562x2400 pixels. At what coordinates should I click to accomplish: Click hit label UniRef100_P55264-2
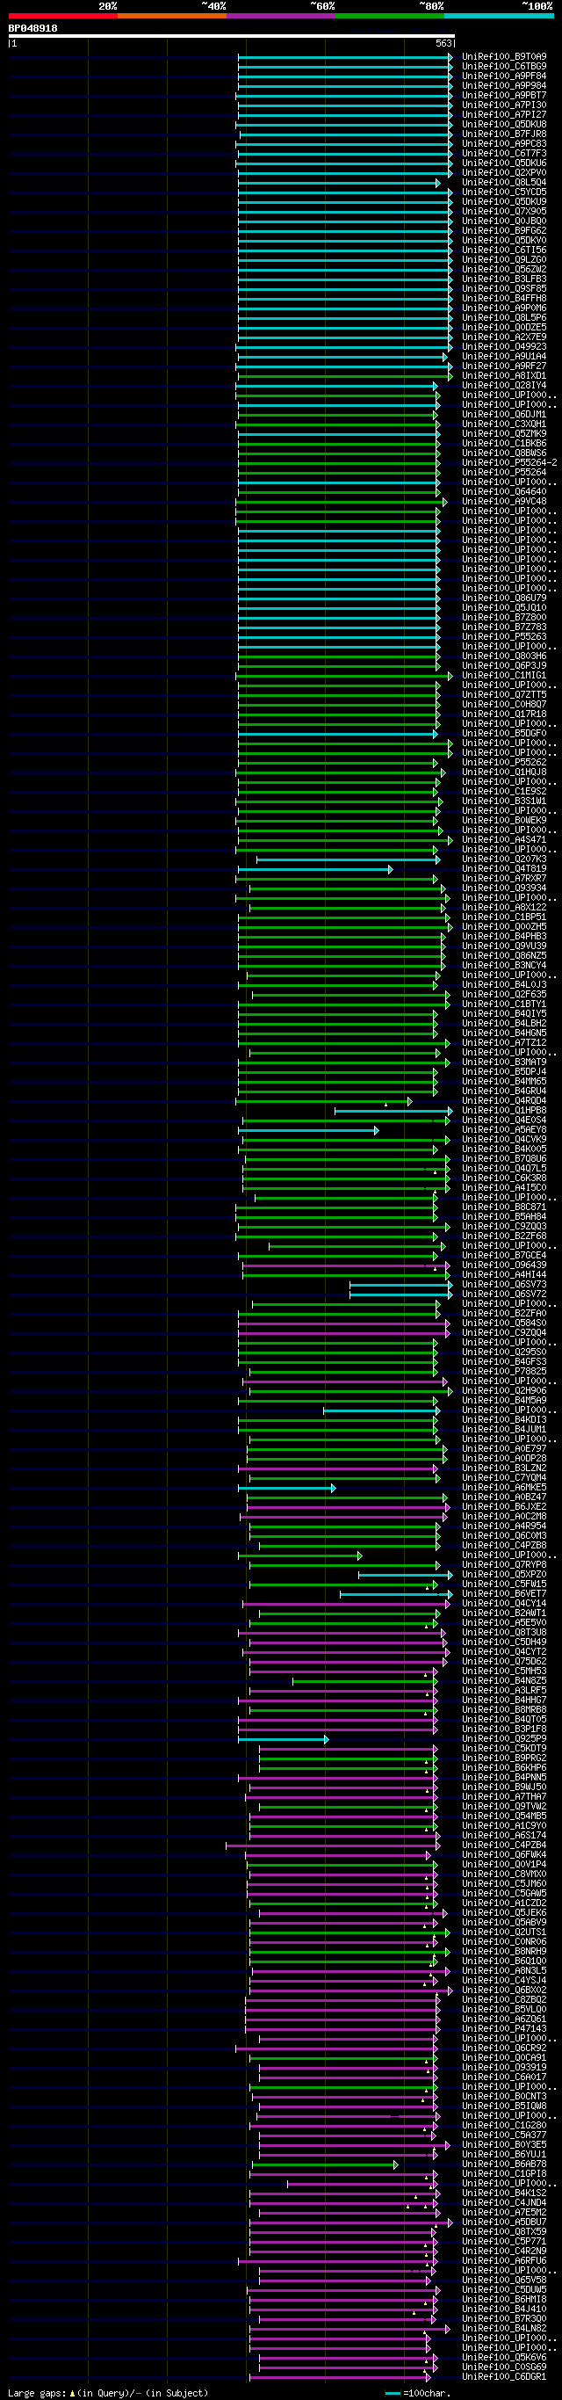tap(509, 462)
